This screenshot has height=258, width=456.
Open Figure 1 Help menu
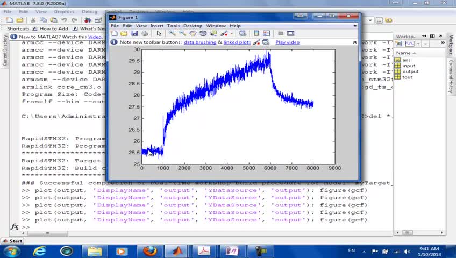tap(235, 26)
